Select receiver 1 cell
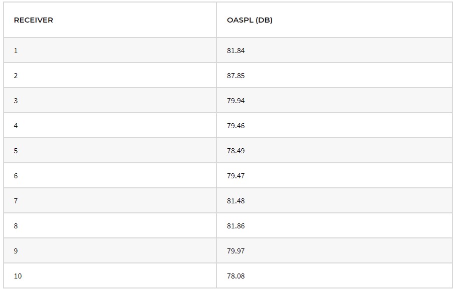This screenshot has width=454, height=290. click(x=110, y=51)
